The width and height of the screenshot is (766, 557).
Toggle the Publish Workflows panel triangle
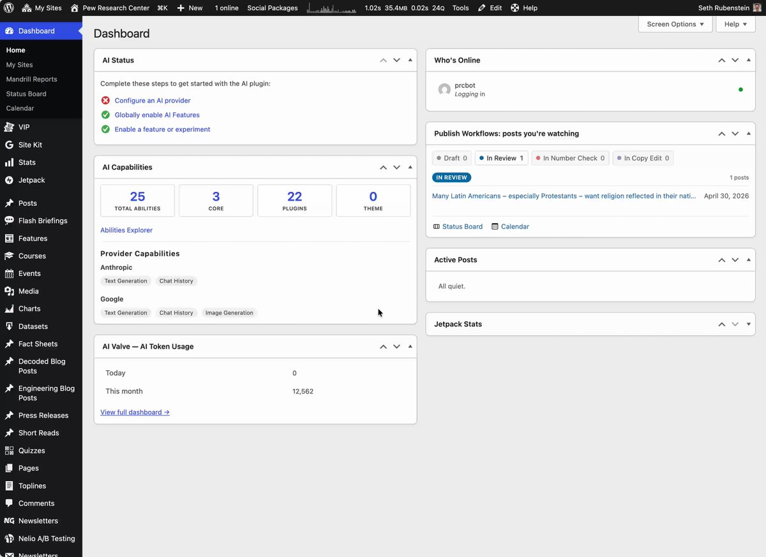coord(748,134)
